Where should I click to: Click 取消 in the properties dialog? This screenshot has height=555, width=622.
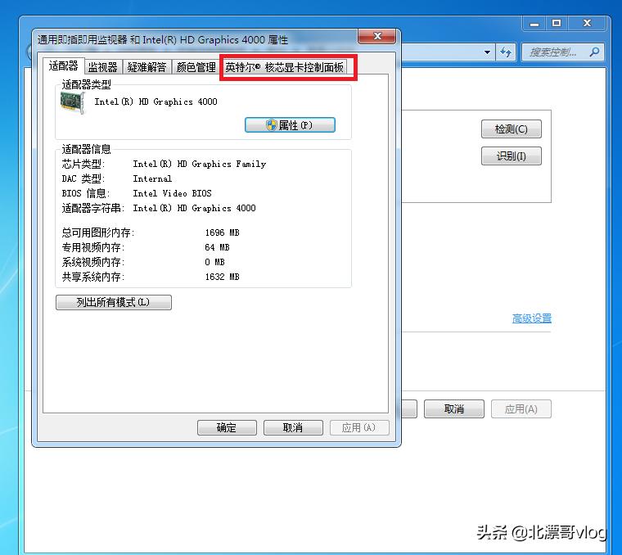click(293, 427)
